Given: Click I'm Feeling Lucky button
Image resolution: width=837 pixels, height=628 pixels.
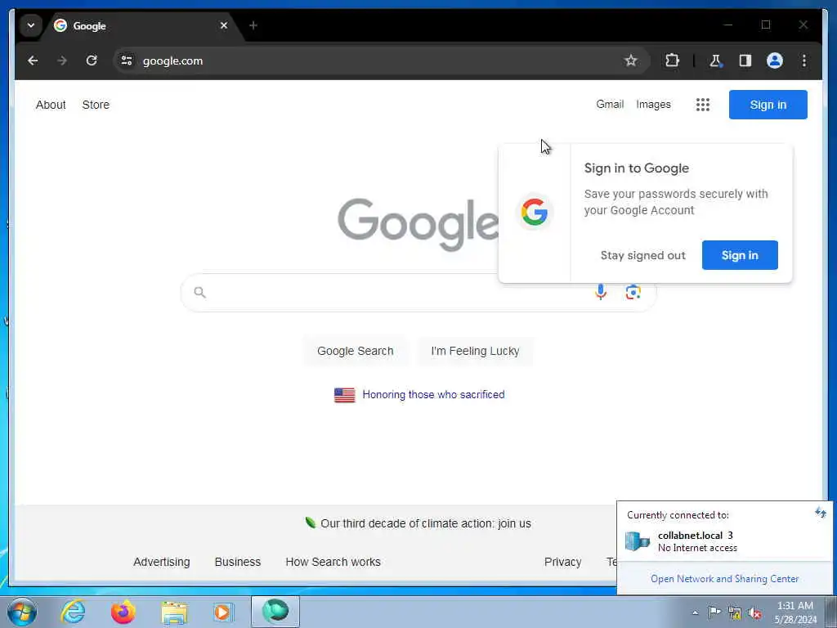Looking at the screenshot, I should [475, 351].
